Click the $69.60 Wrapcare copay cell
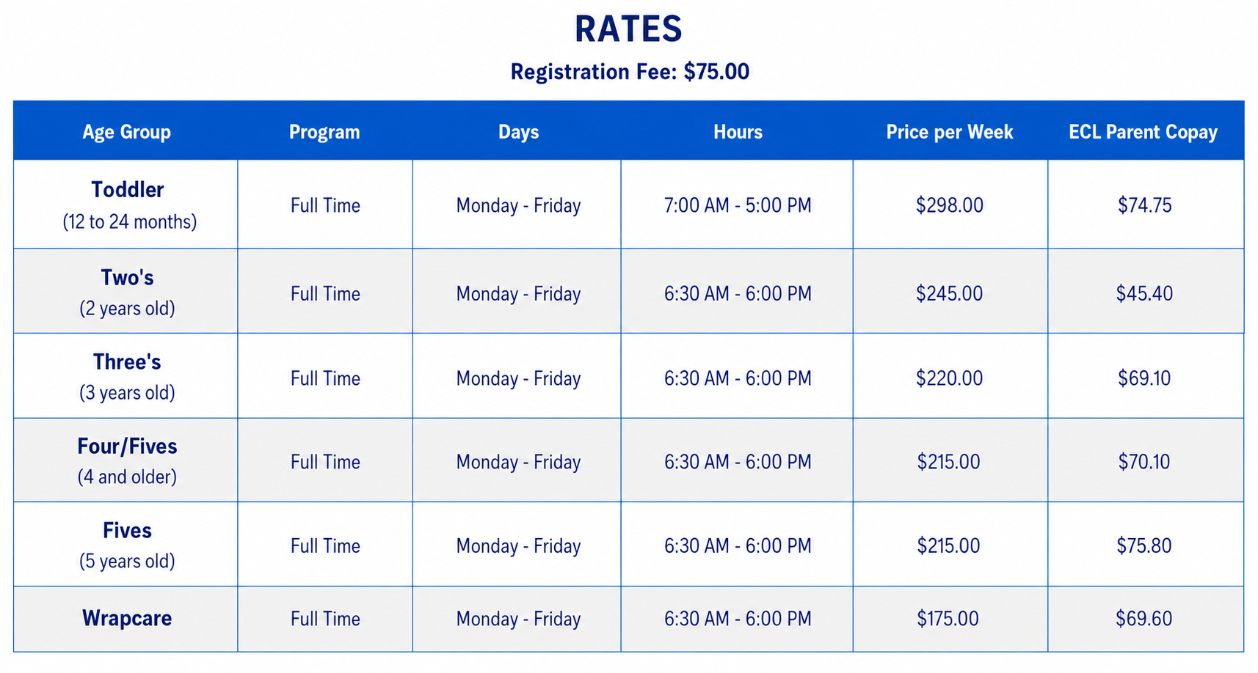The height and width of the screenshot is (673, 1258). (1145, 619)
